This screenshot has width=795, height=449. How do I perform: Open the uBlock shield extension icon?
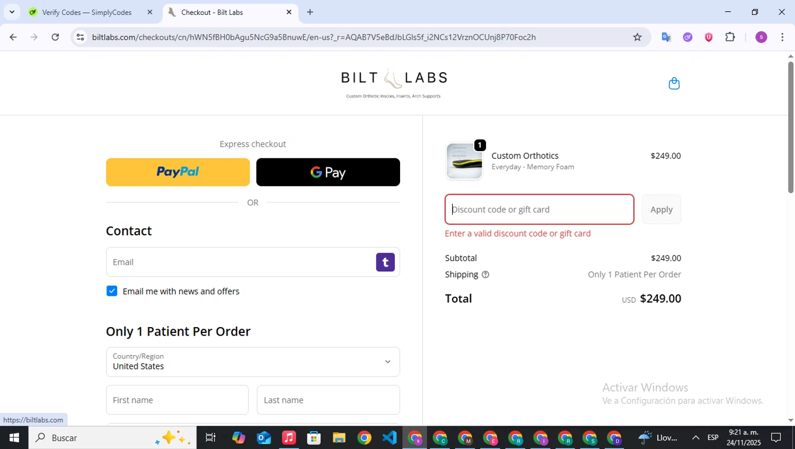[709, 37]
